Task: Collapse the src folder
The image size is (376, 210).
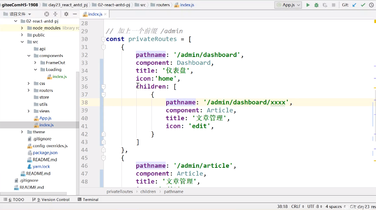Action: (x=22, y=42)
